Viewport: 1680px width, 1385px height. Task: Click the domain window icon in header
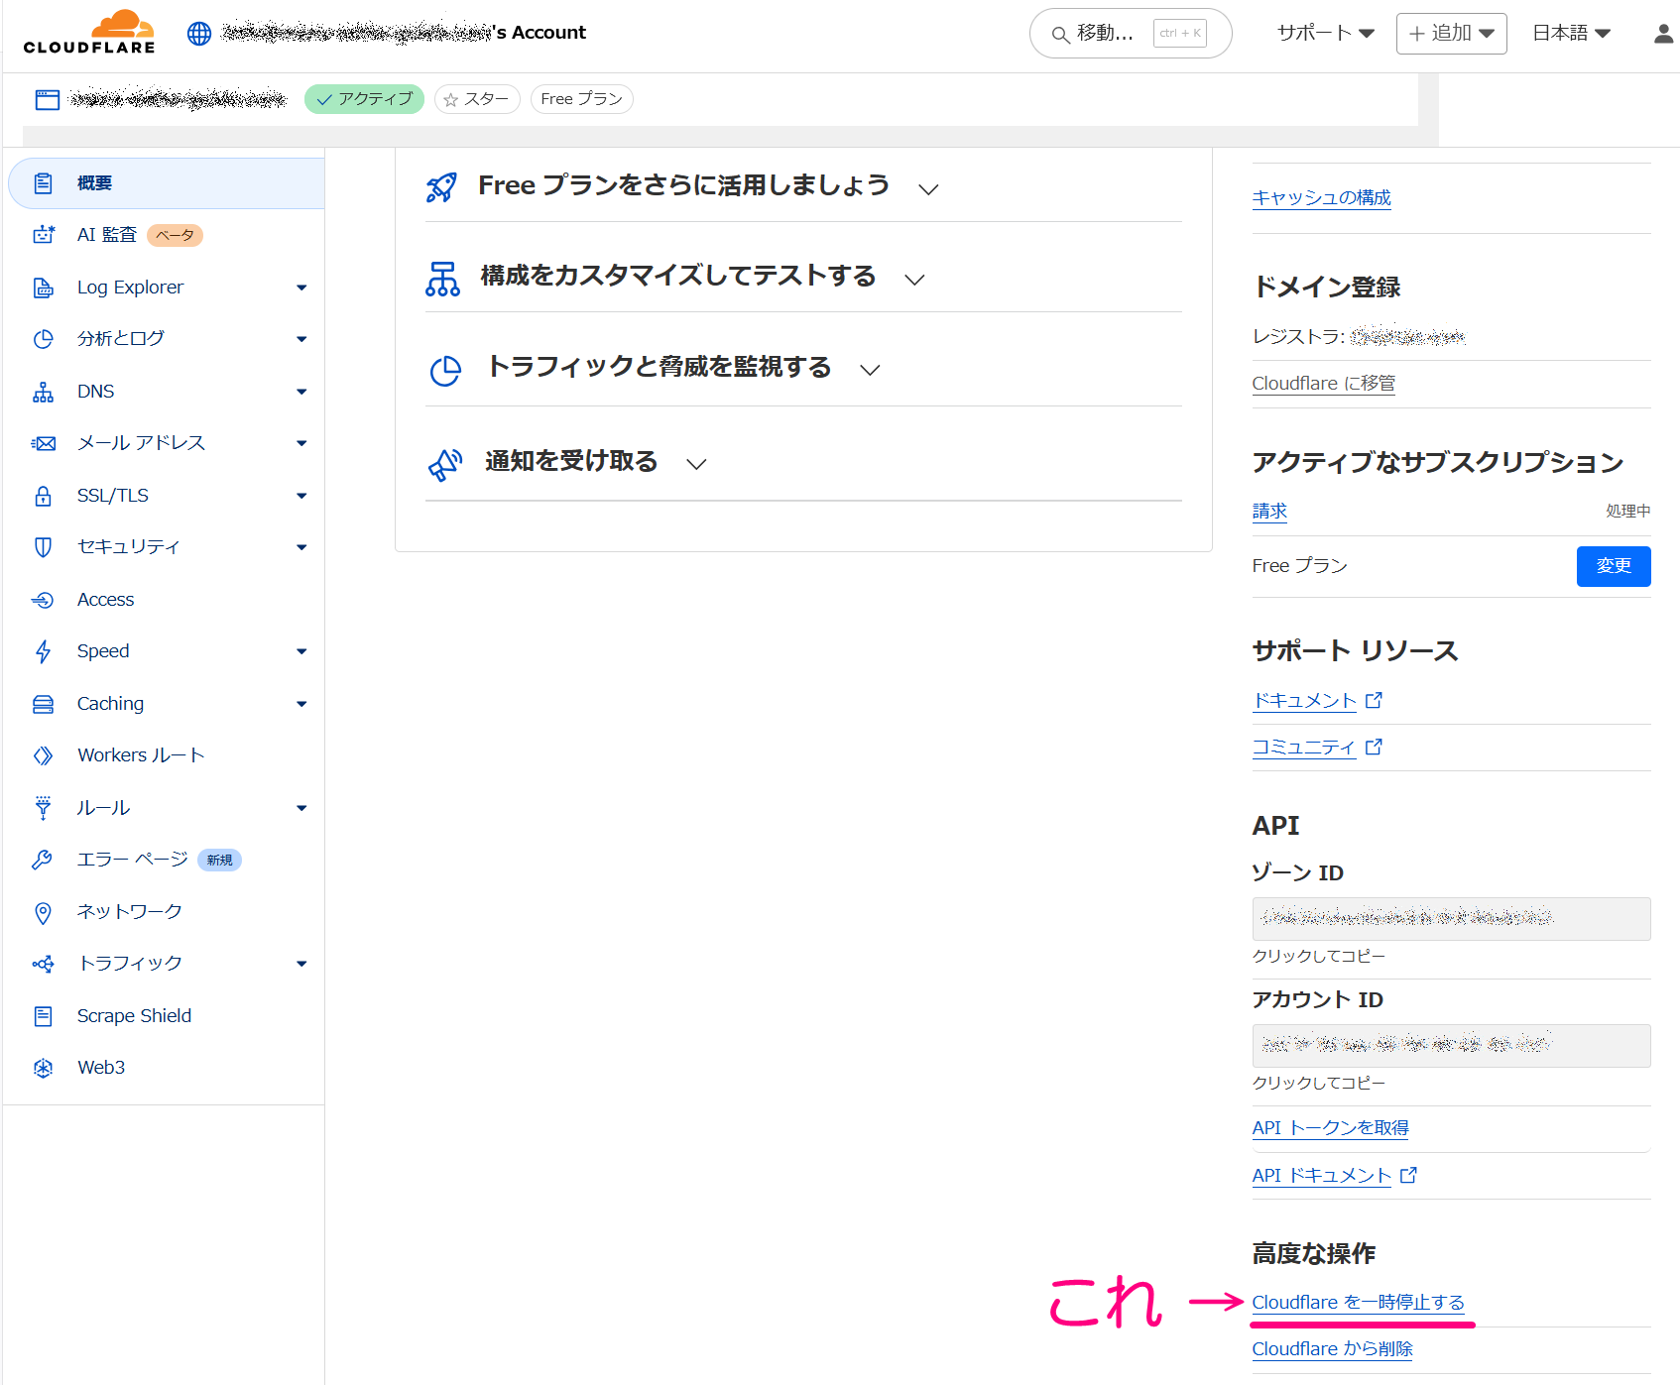click(x=48, y=99)
